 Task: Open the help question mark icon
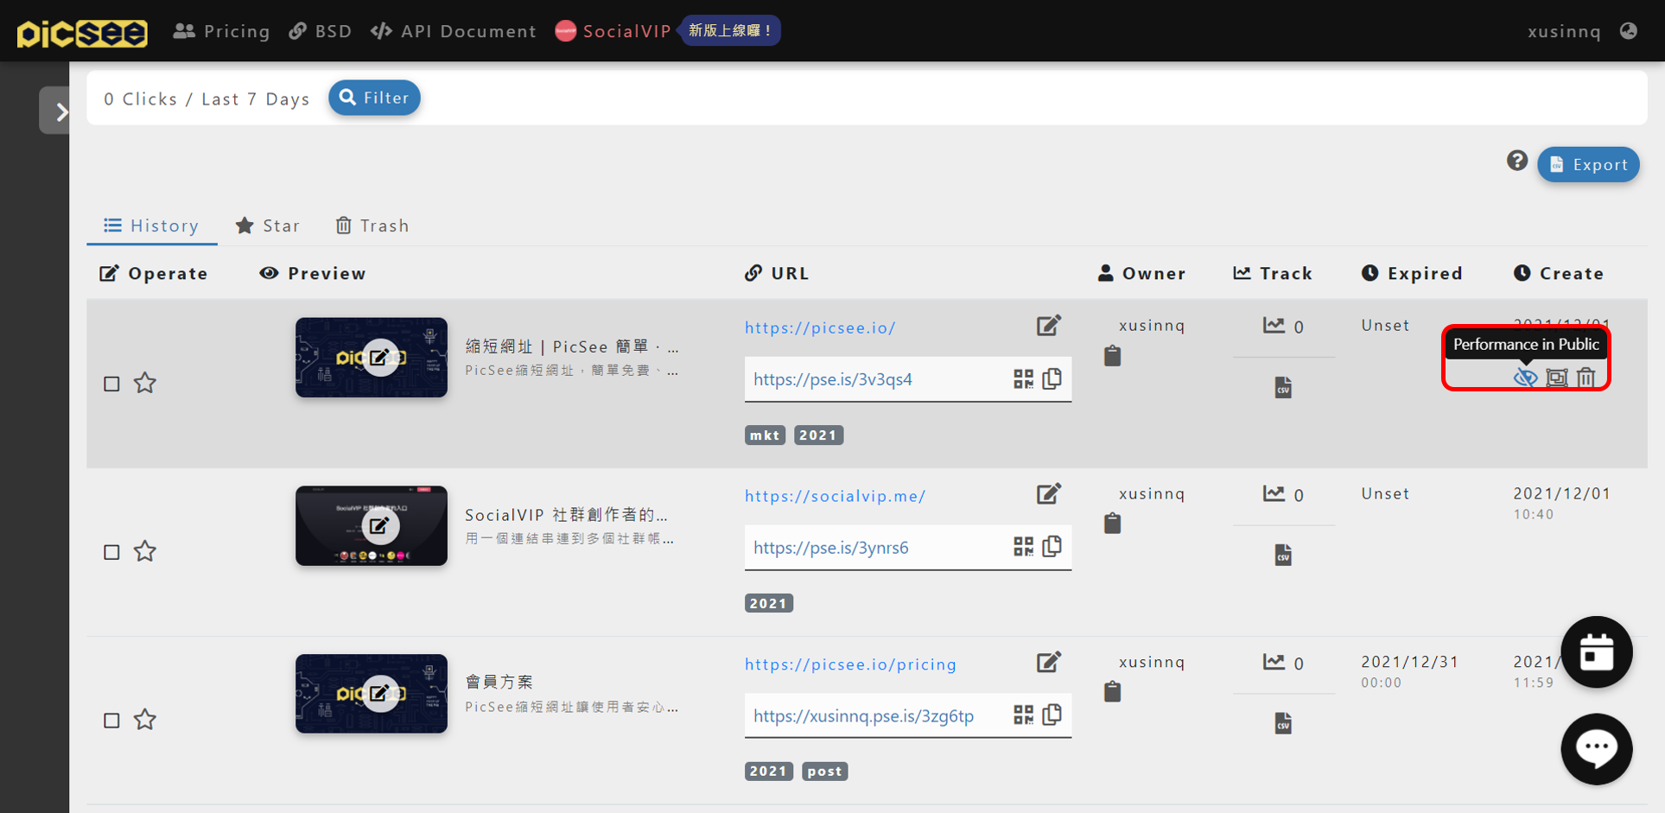(x=1517, y=161)
